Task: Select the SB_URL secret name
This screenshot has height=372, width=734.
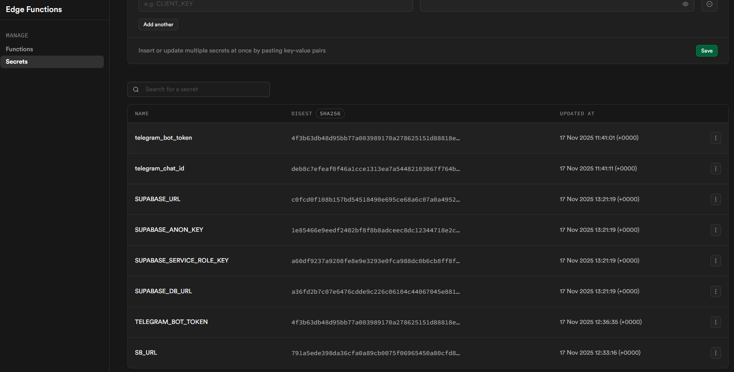Action: tap(146, 353)
